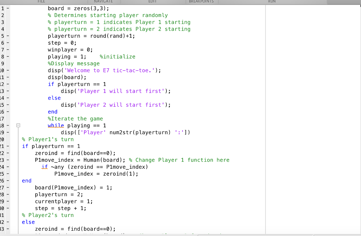This screenshot has height=236, width=361.
Task: Click the end keyword on line 26
Action: click(26, 180)
